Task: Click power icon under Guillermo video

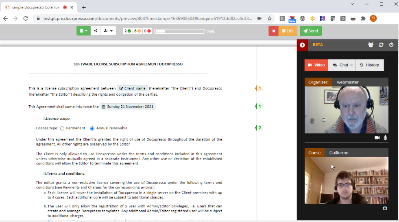Action: coord(385,208)
